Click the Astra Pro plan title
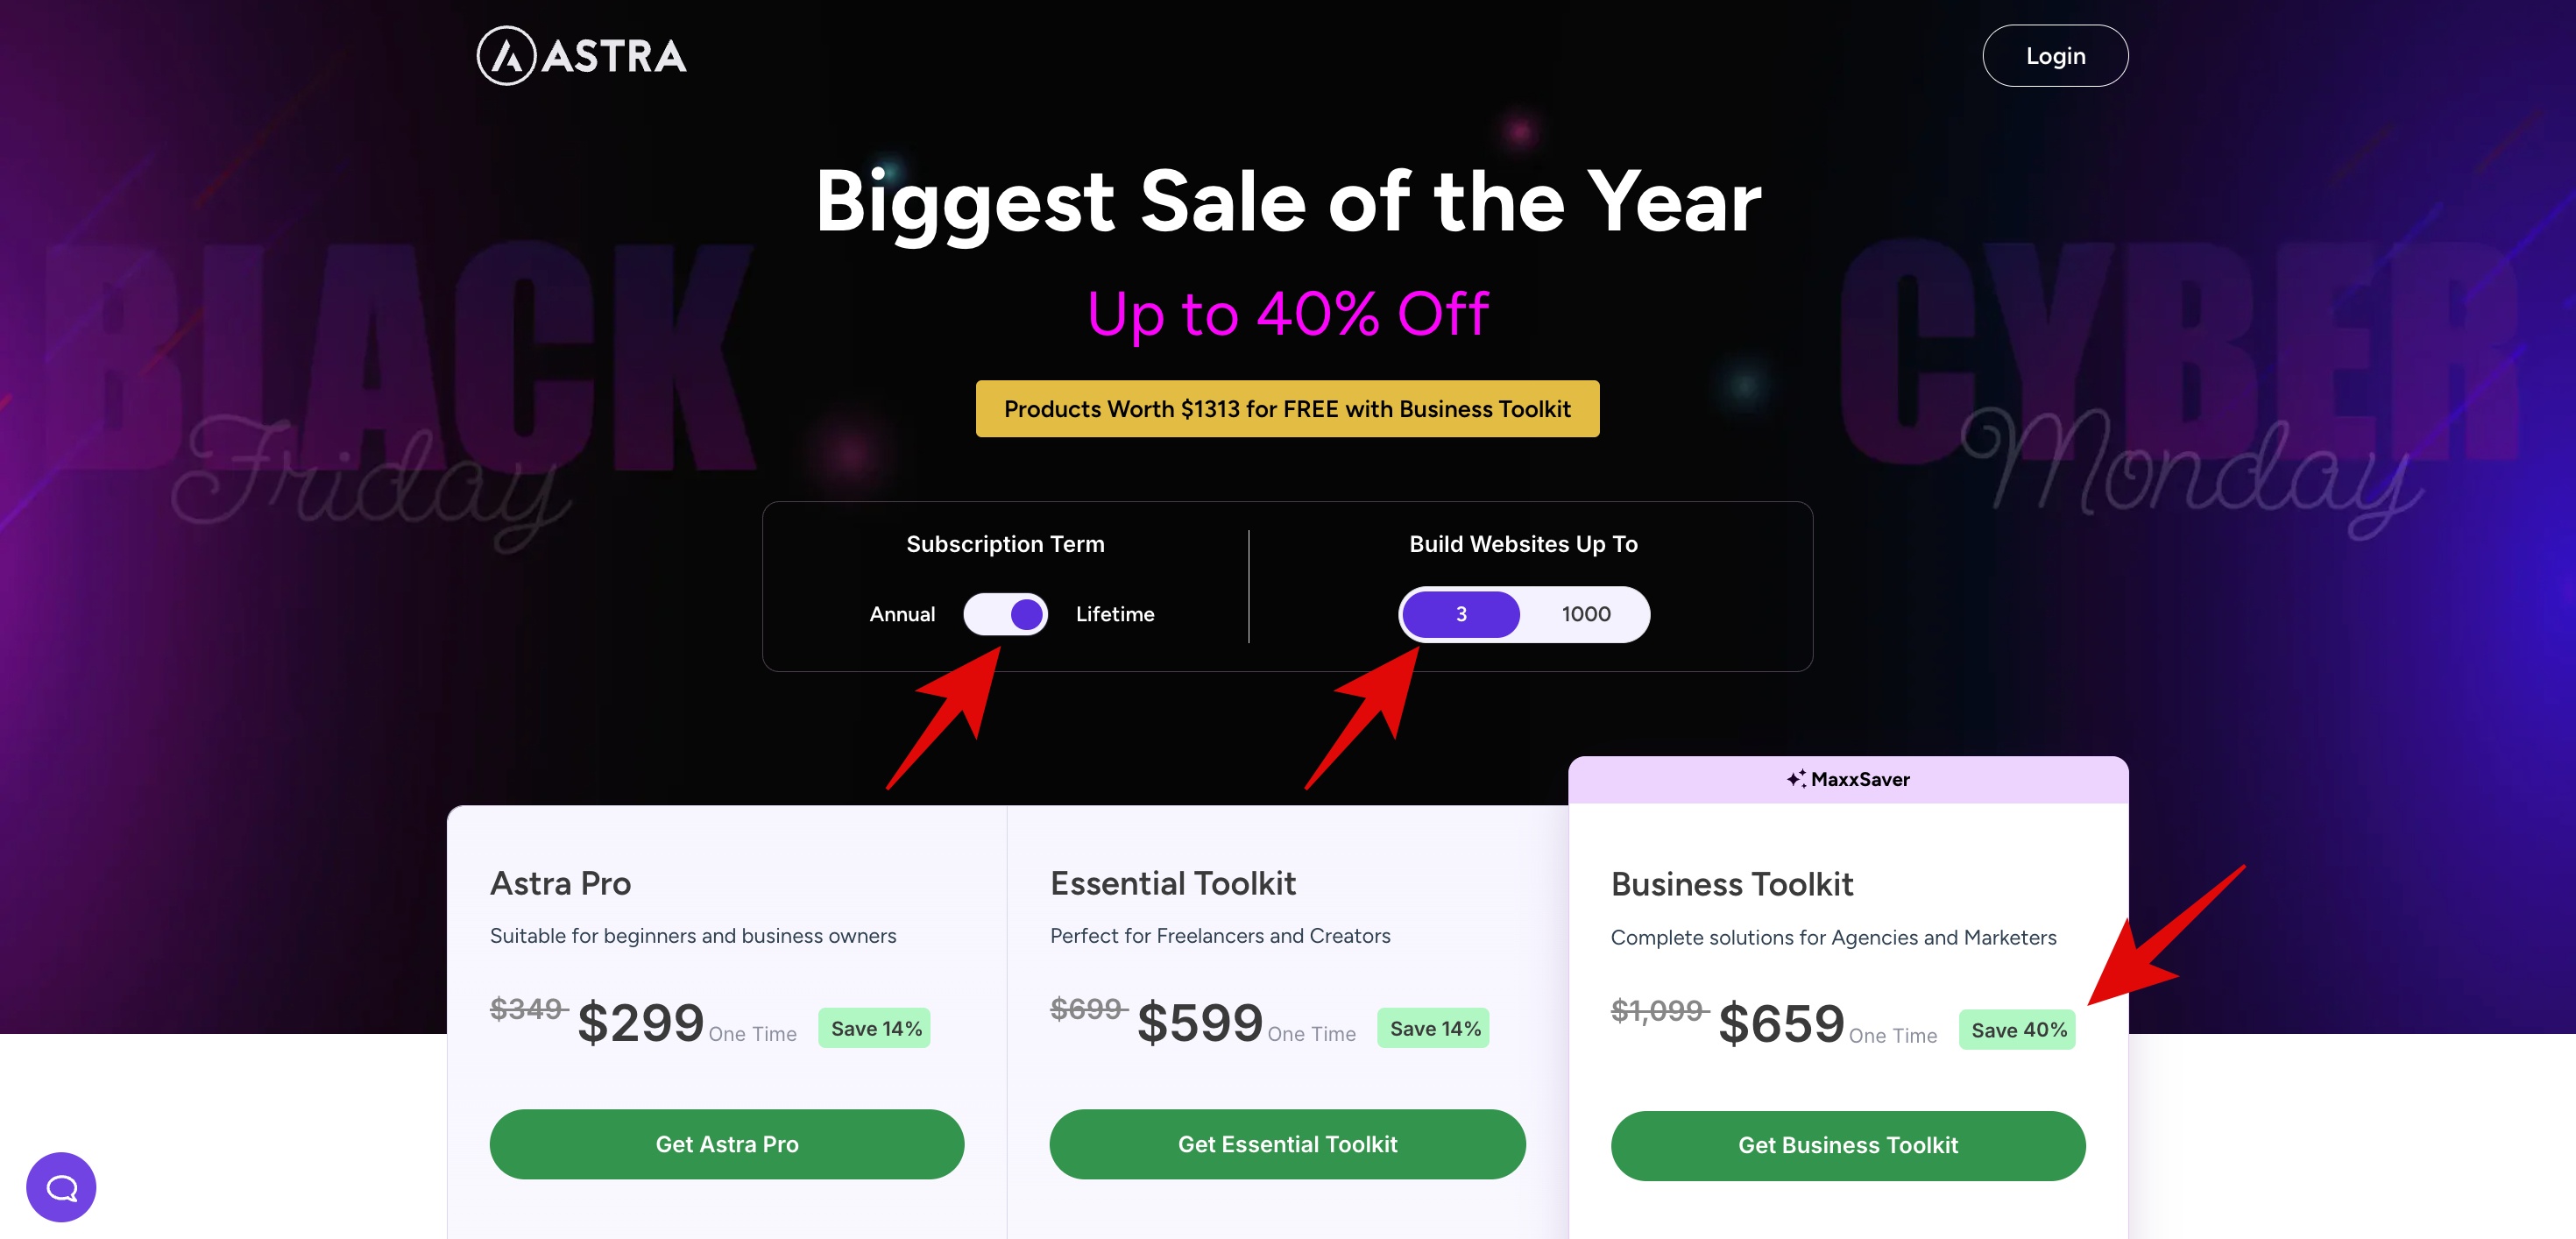 pos(560,884)
